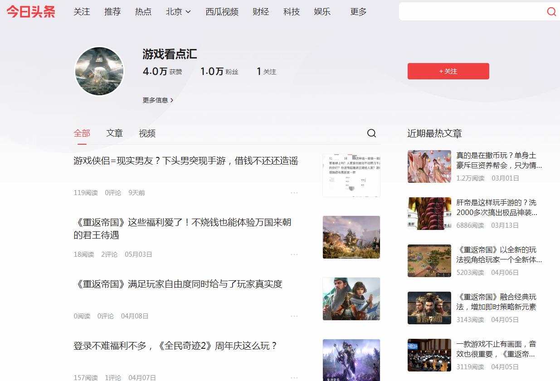The height and width of the screenshot is (381, 560).
Task: Open article 这些福利爱了
Action: coord(183,229)
